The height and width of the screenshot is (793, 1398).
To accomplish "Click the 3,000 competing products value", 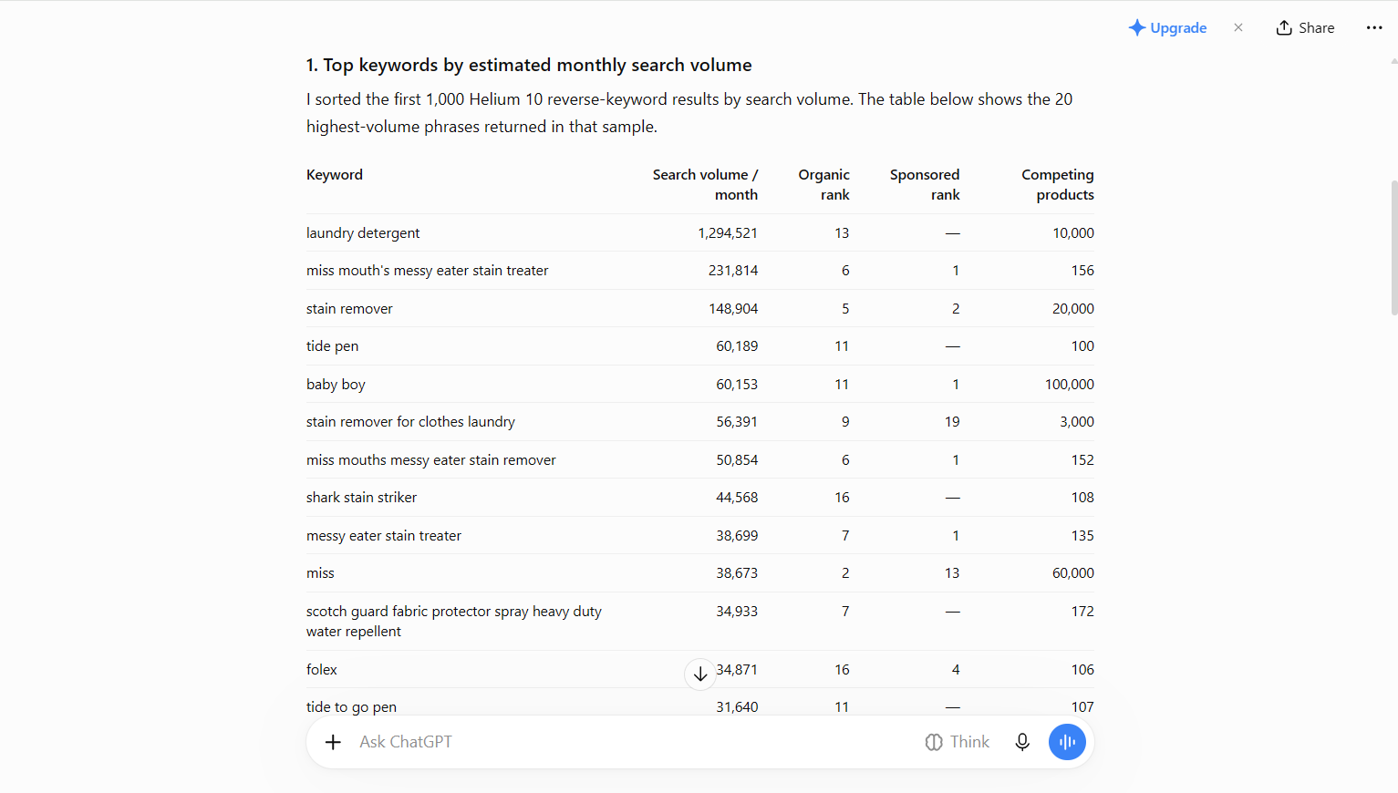I will pos(1077,422).
